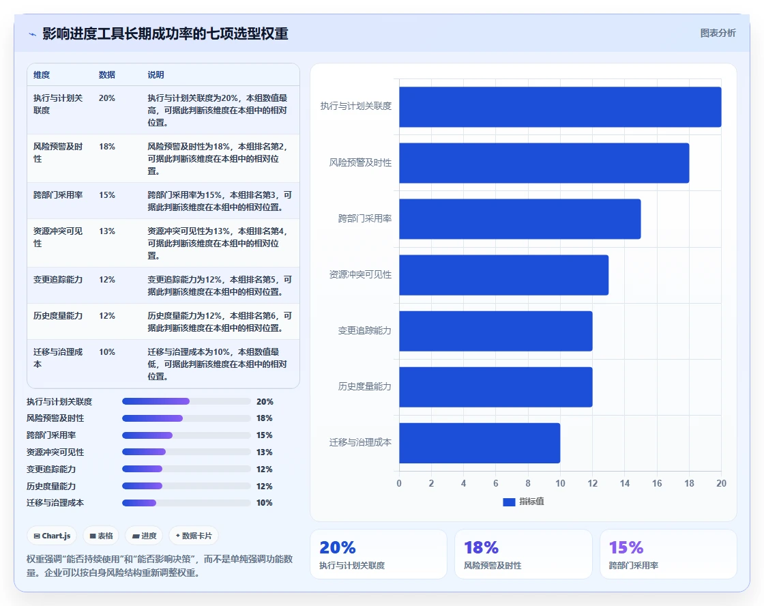Click the 图表分析 label in the header

click(x=718, y=33)
